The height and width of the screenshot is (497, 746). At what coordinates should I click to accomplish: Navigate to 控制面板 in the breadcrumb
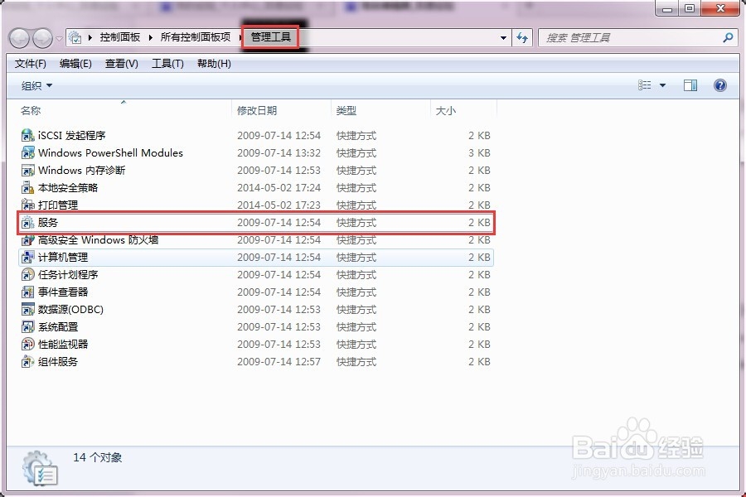(112, 37)
